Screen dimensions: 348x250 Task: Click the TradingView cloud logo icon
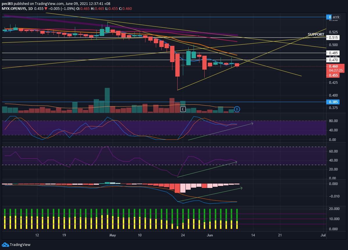coord(5,245)
